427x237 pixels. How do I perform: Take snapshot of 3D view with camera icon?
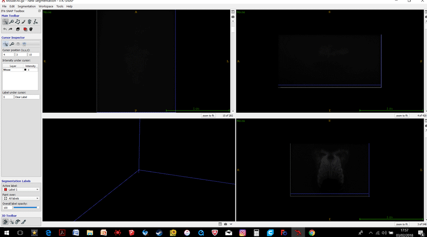tap(226, 224)
